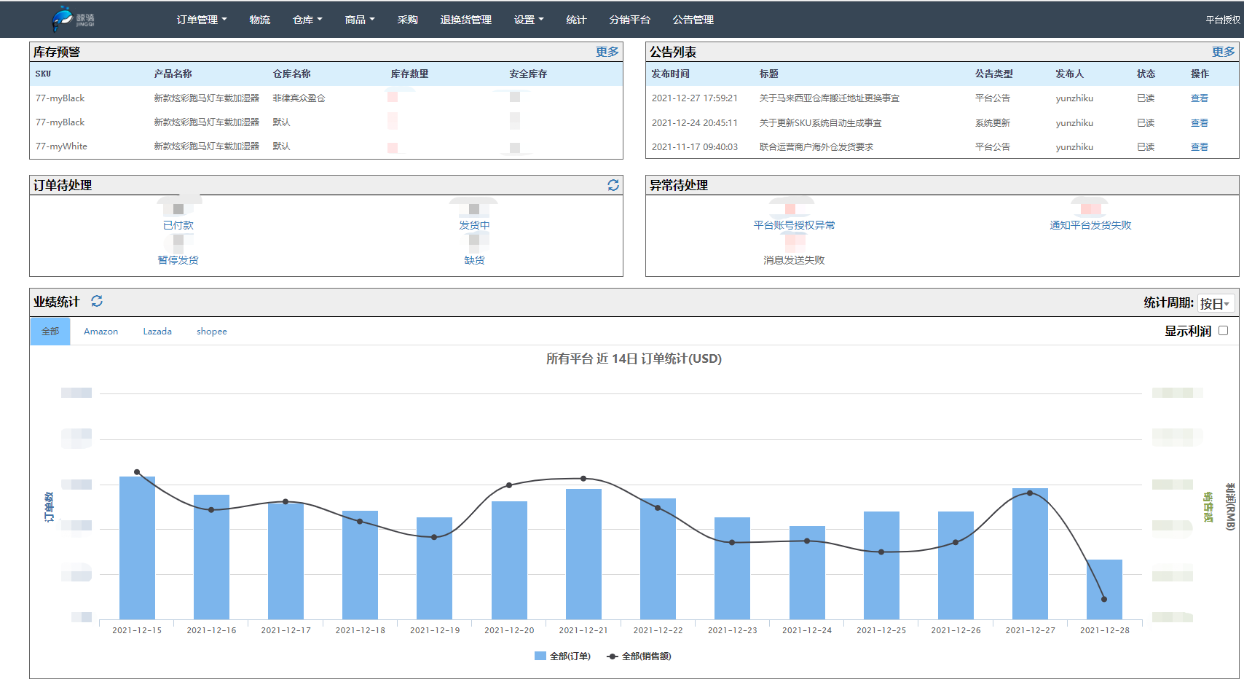This screenshot has height=682, width=1244.
Task: Select the shopee tab
Action: pos(211,331)
